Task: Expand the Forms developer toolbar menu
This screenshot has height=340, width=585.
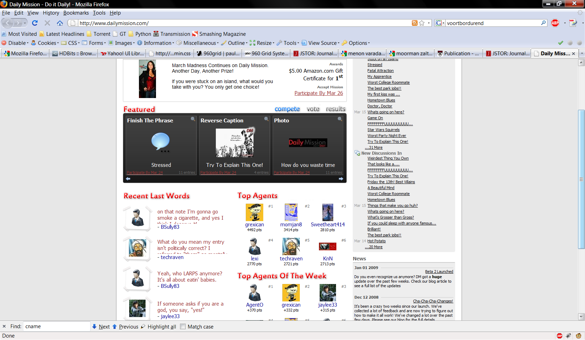Action: coord(94,43)
